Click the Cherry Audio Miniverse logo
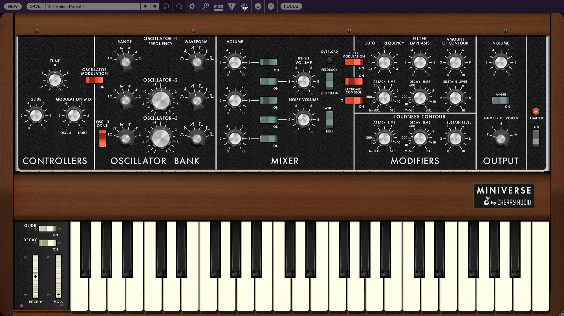Image resolution: width=564 pixels, height=316 pixels. point(504,196)
